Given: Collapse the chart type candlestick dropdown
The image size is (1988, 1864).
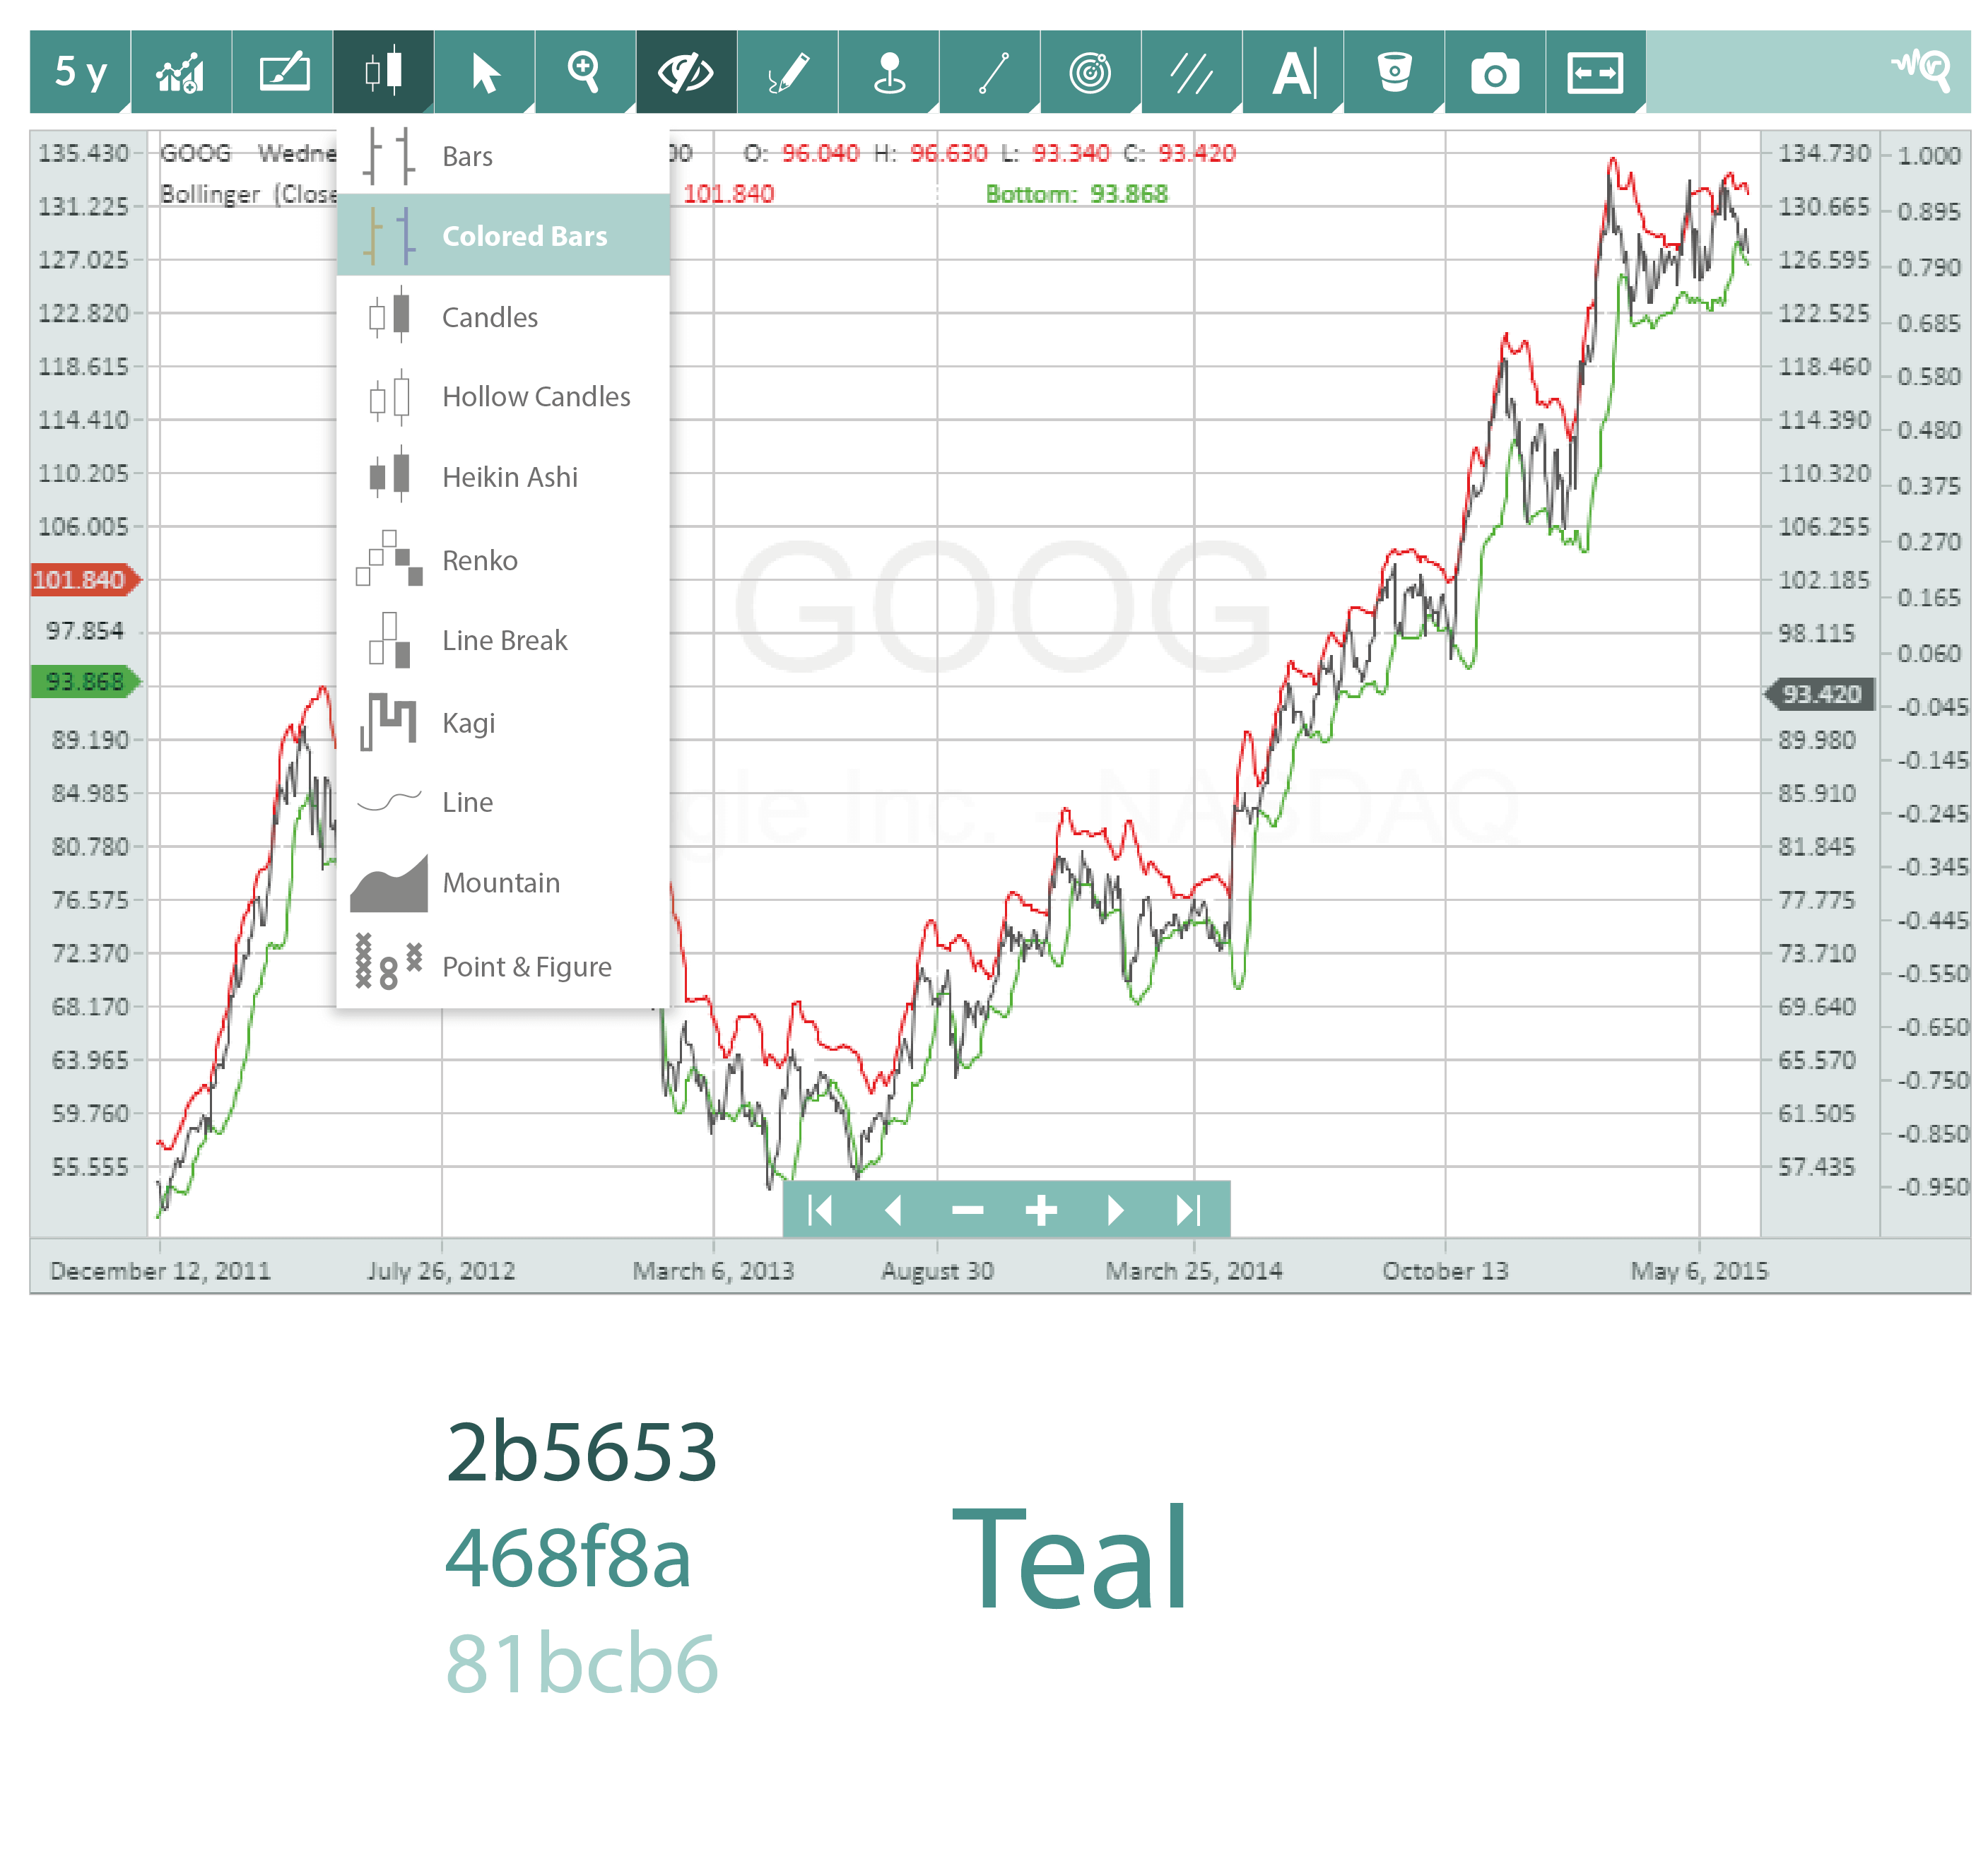Looking at the screenshot, I should pos(383,72).
